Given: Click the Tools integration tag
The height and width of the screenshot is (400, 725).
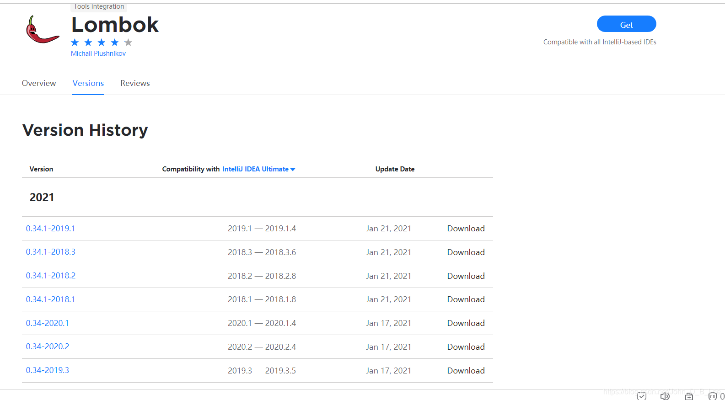Looking at the screenshot, I should coord(99,6).
